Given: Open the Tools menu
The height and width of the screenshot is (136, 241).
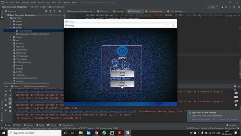Looking at the screenshot, I should tap(54, 3).
